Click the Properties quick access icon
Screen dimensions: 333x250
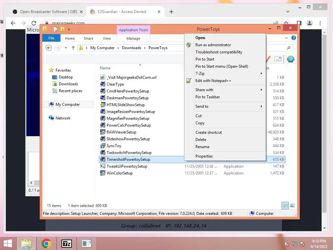55,29
